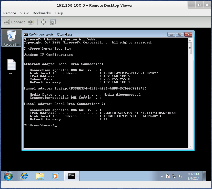Click the cmd.exe taskbar button

pos(72,176)
